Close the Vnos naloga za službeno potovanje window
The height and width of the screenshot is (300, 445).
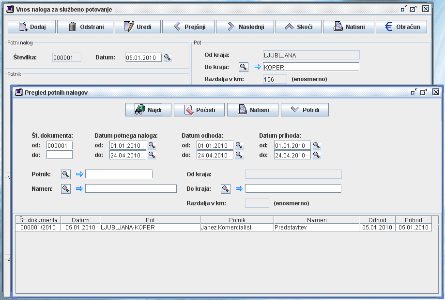(x=426, y=9)
